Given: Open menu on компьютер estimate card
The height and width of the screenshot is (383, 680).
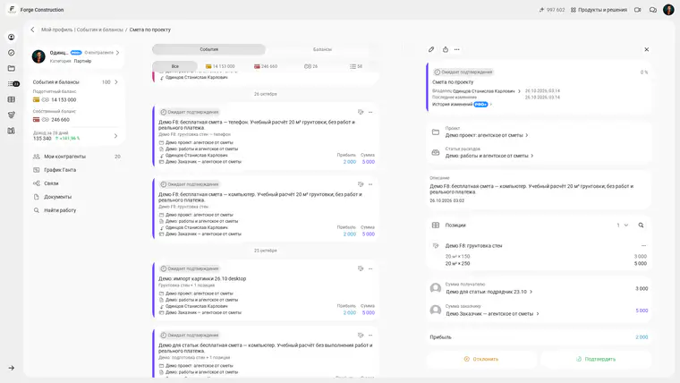Looking at the screenshot, I should pos(370,184).
